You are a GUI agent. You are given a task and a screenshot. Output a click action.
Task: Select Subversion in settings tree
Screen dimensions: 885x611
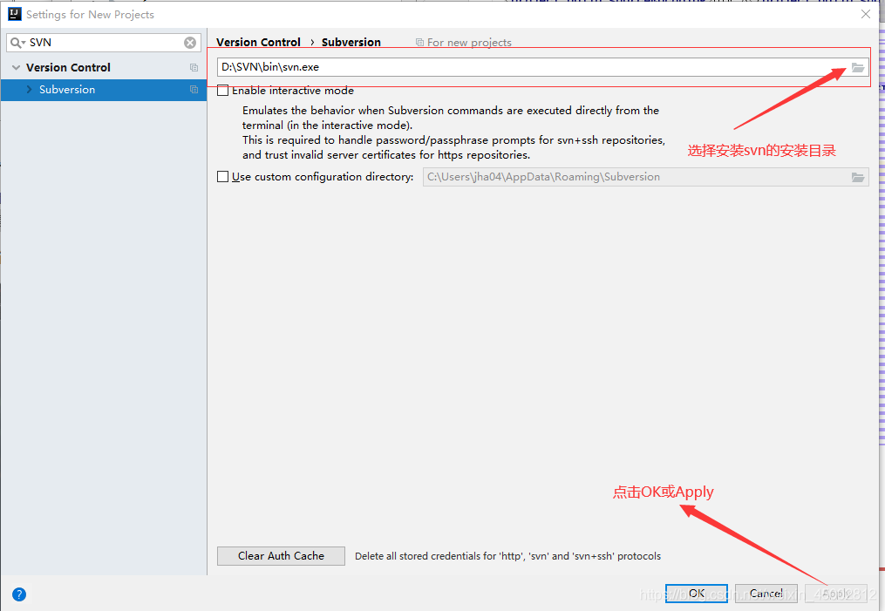pos(104,91)
